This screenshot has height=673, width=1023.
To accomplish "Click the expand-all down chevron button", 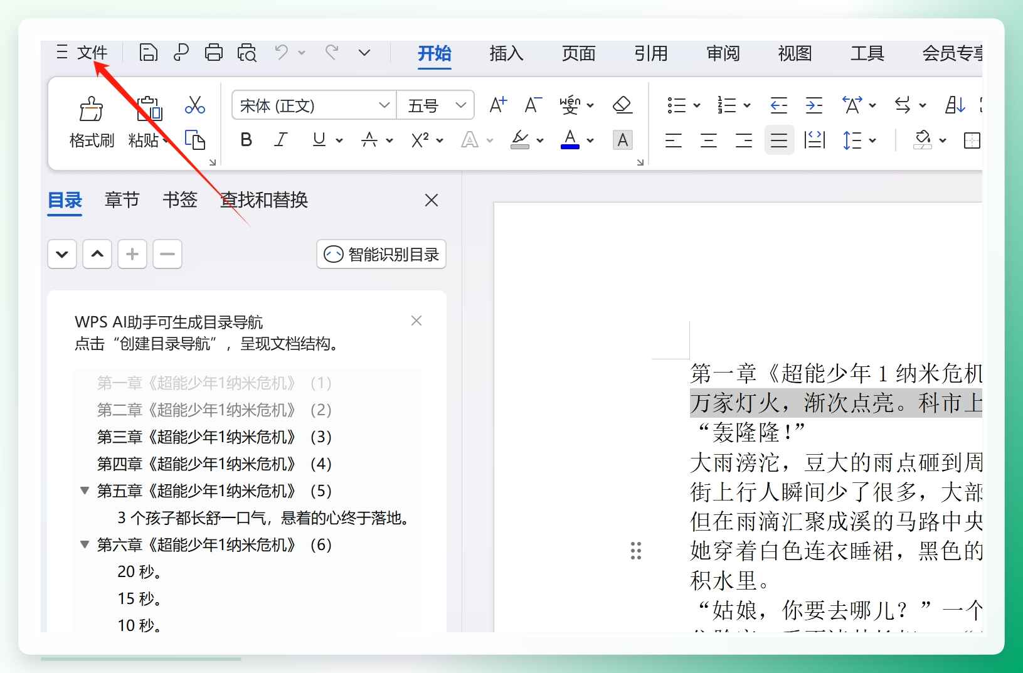I will point(62,254).
